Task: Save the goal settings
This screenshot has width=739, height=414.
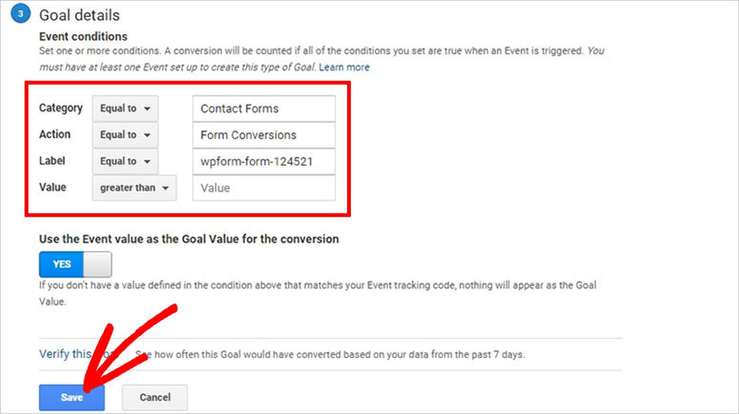Action: click(72, 397)
